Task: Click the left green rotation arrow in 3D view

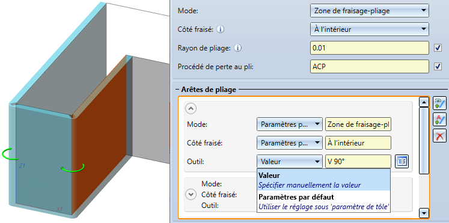Action: coord(10,154)
